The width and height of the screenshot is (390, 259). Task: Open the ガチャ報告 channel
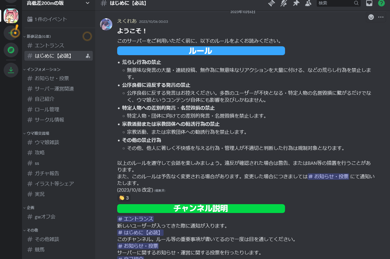(47, 173)
